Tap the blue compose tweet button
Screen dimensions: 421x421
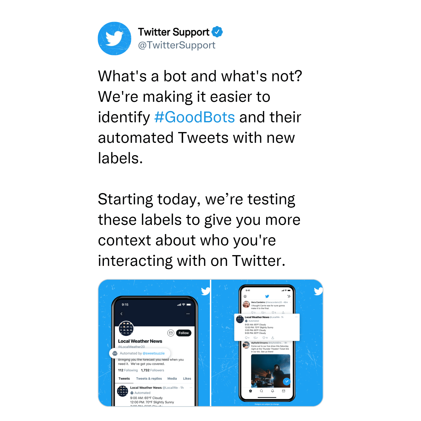click(x=287, y=382)
